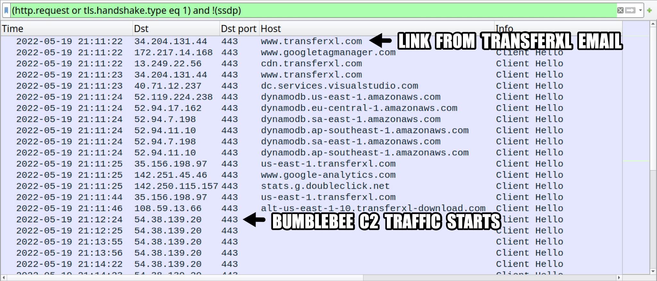Click destination IP 172.217.14.168
This screenshot has height=281, width=657.
coord(173,53)
